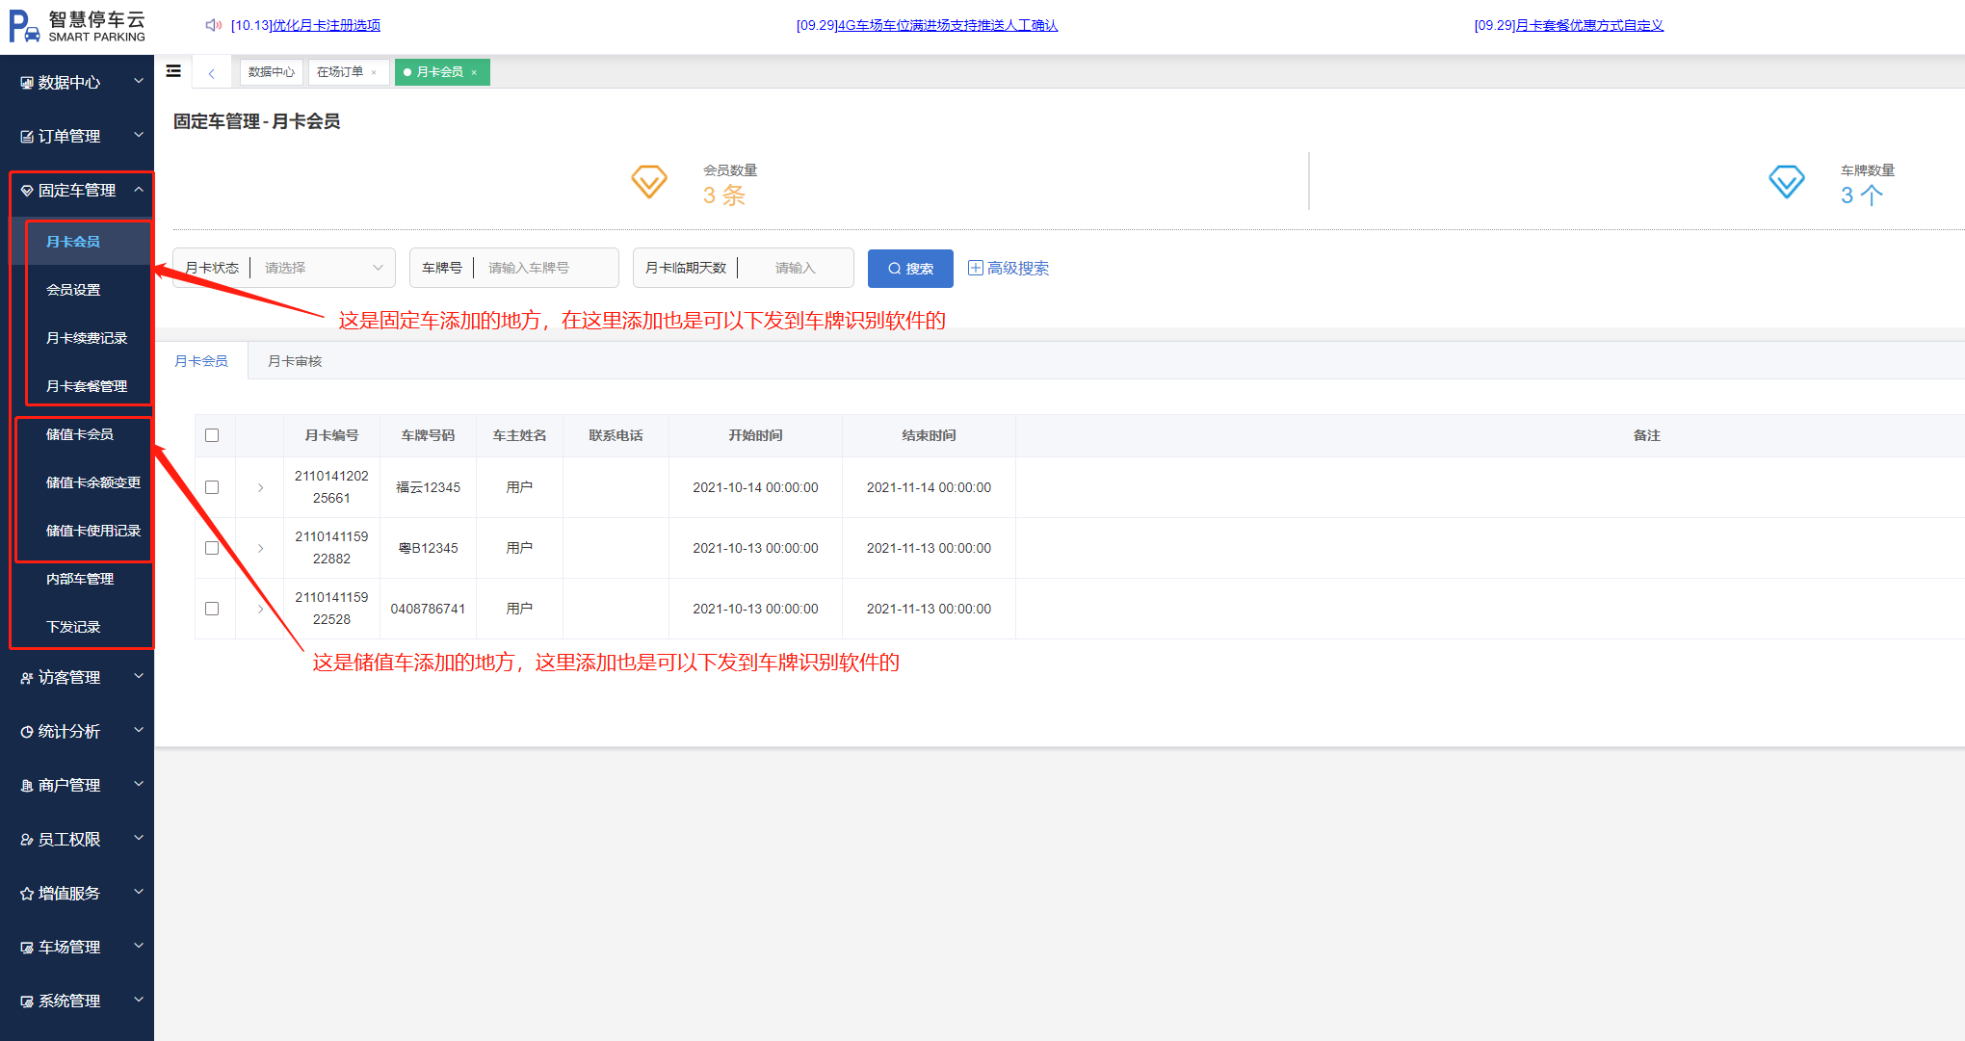Click the 系统管理 sidebar icon
Viewport: 1965px width, 1041px height.
click(x=27, y=1002)
